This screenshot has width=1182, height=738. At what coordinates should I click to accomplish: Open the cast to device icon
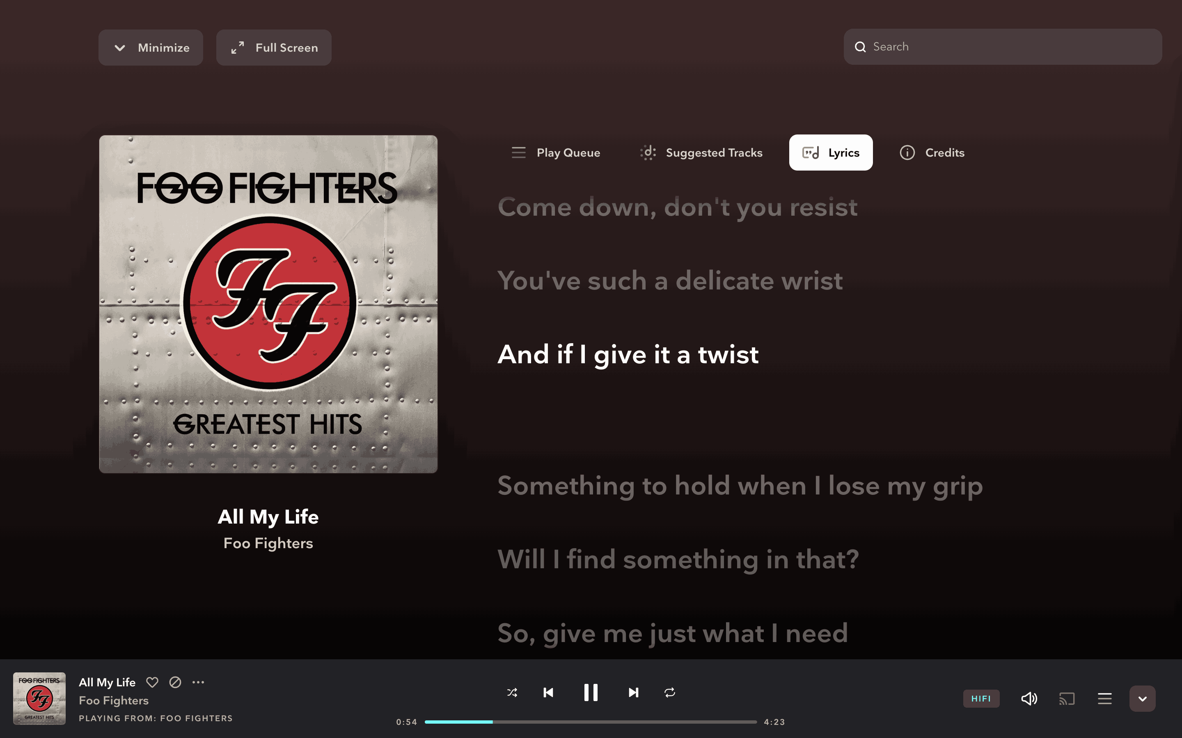point(1067,699)
